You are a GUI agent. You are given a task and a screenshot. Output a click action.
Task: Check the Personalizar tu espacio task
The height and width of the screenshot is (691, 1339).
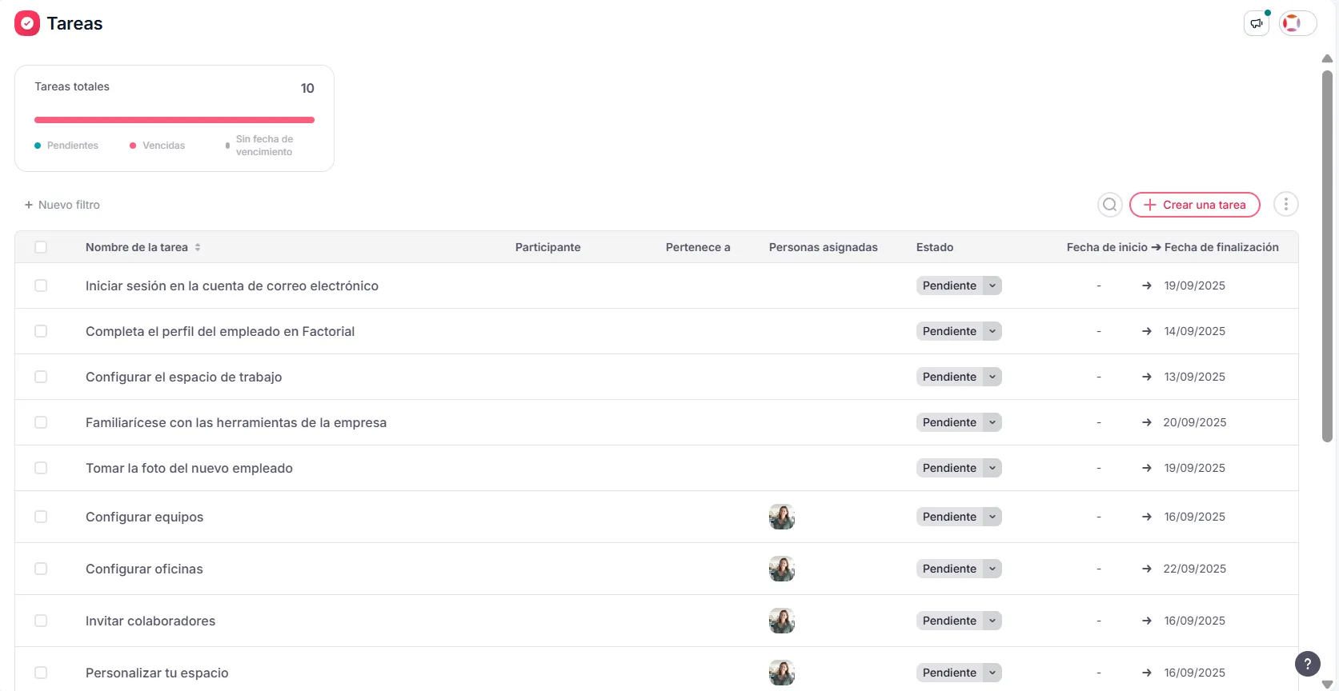(41, 673)
